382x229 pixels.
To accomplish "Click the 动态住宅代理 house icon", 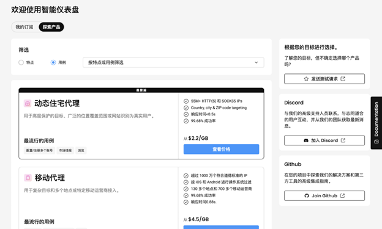I will (x=28, y=103).
